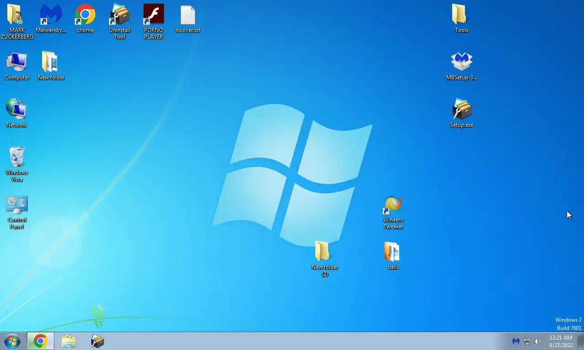Open Chrome from the taskbar

point(41,341)
